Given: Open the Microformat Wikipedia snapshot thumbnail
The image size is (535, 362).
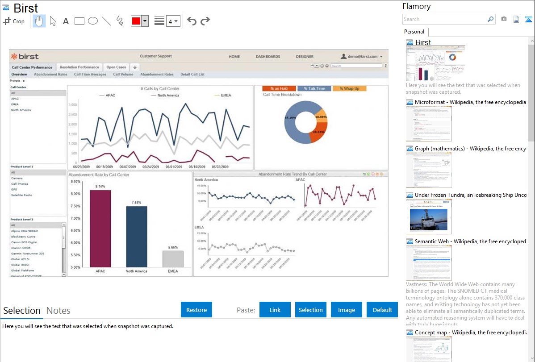Looking at the screenshot, I should 429,124.
